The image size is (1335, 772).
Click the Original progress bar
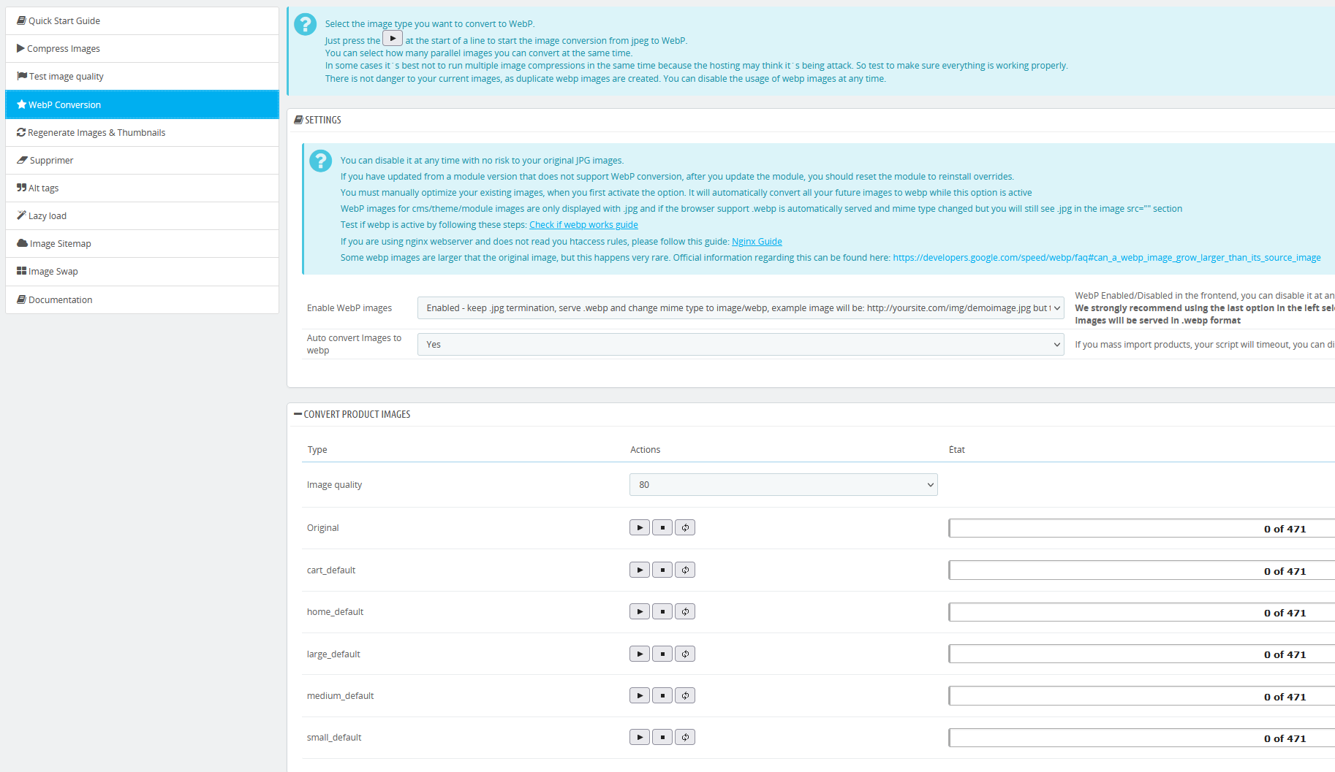point(1141,528)
